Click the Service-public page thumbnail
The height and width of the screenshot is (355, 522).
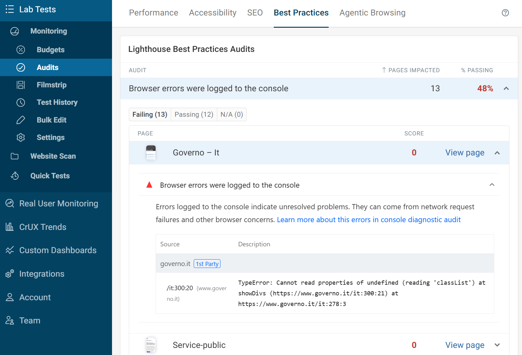[151, 345]
